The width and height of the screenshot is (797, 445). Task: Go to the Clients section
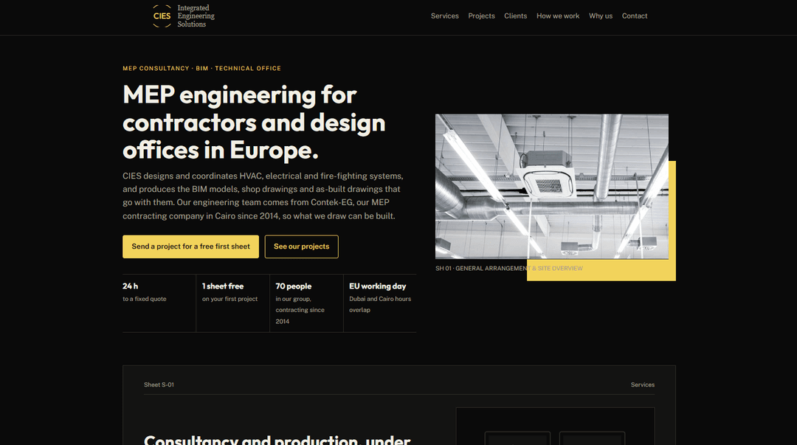(515, 16)
